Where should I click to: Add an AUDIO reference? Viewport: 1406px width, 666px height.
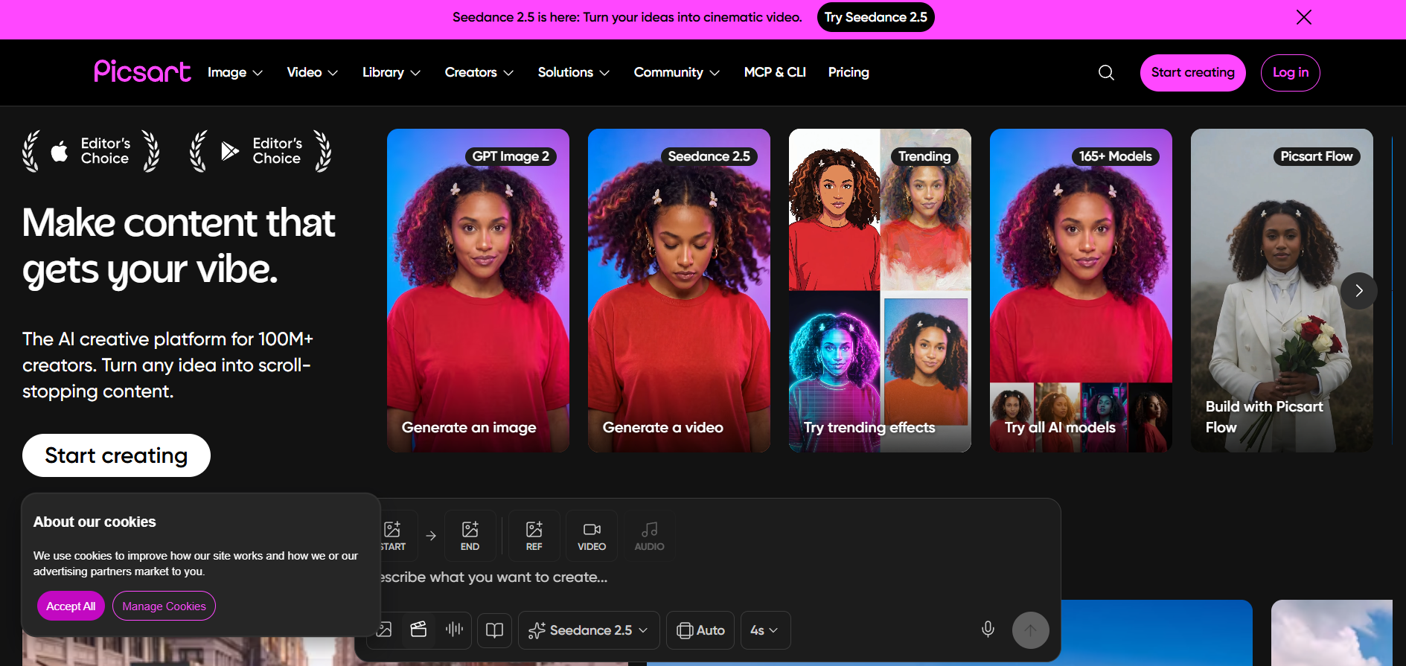coord(649,536)
